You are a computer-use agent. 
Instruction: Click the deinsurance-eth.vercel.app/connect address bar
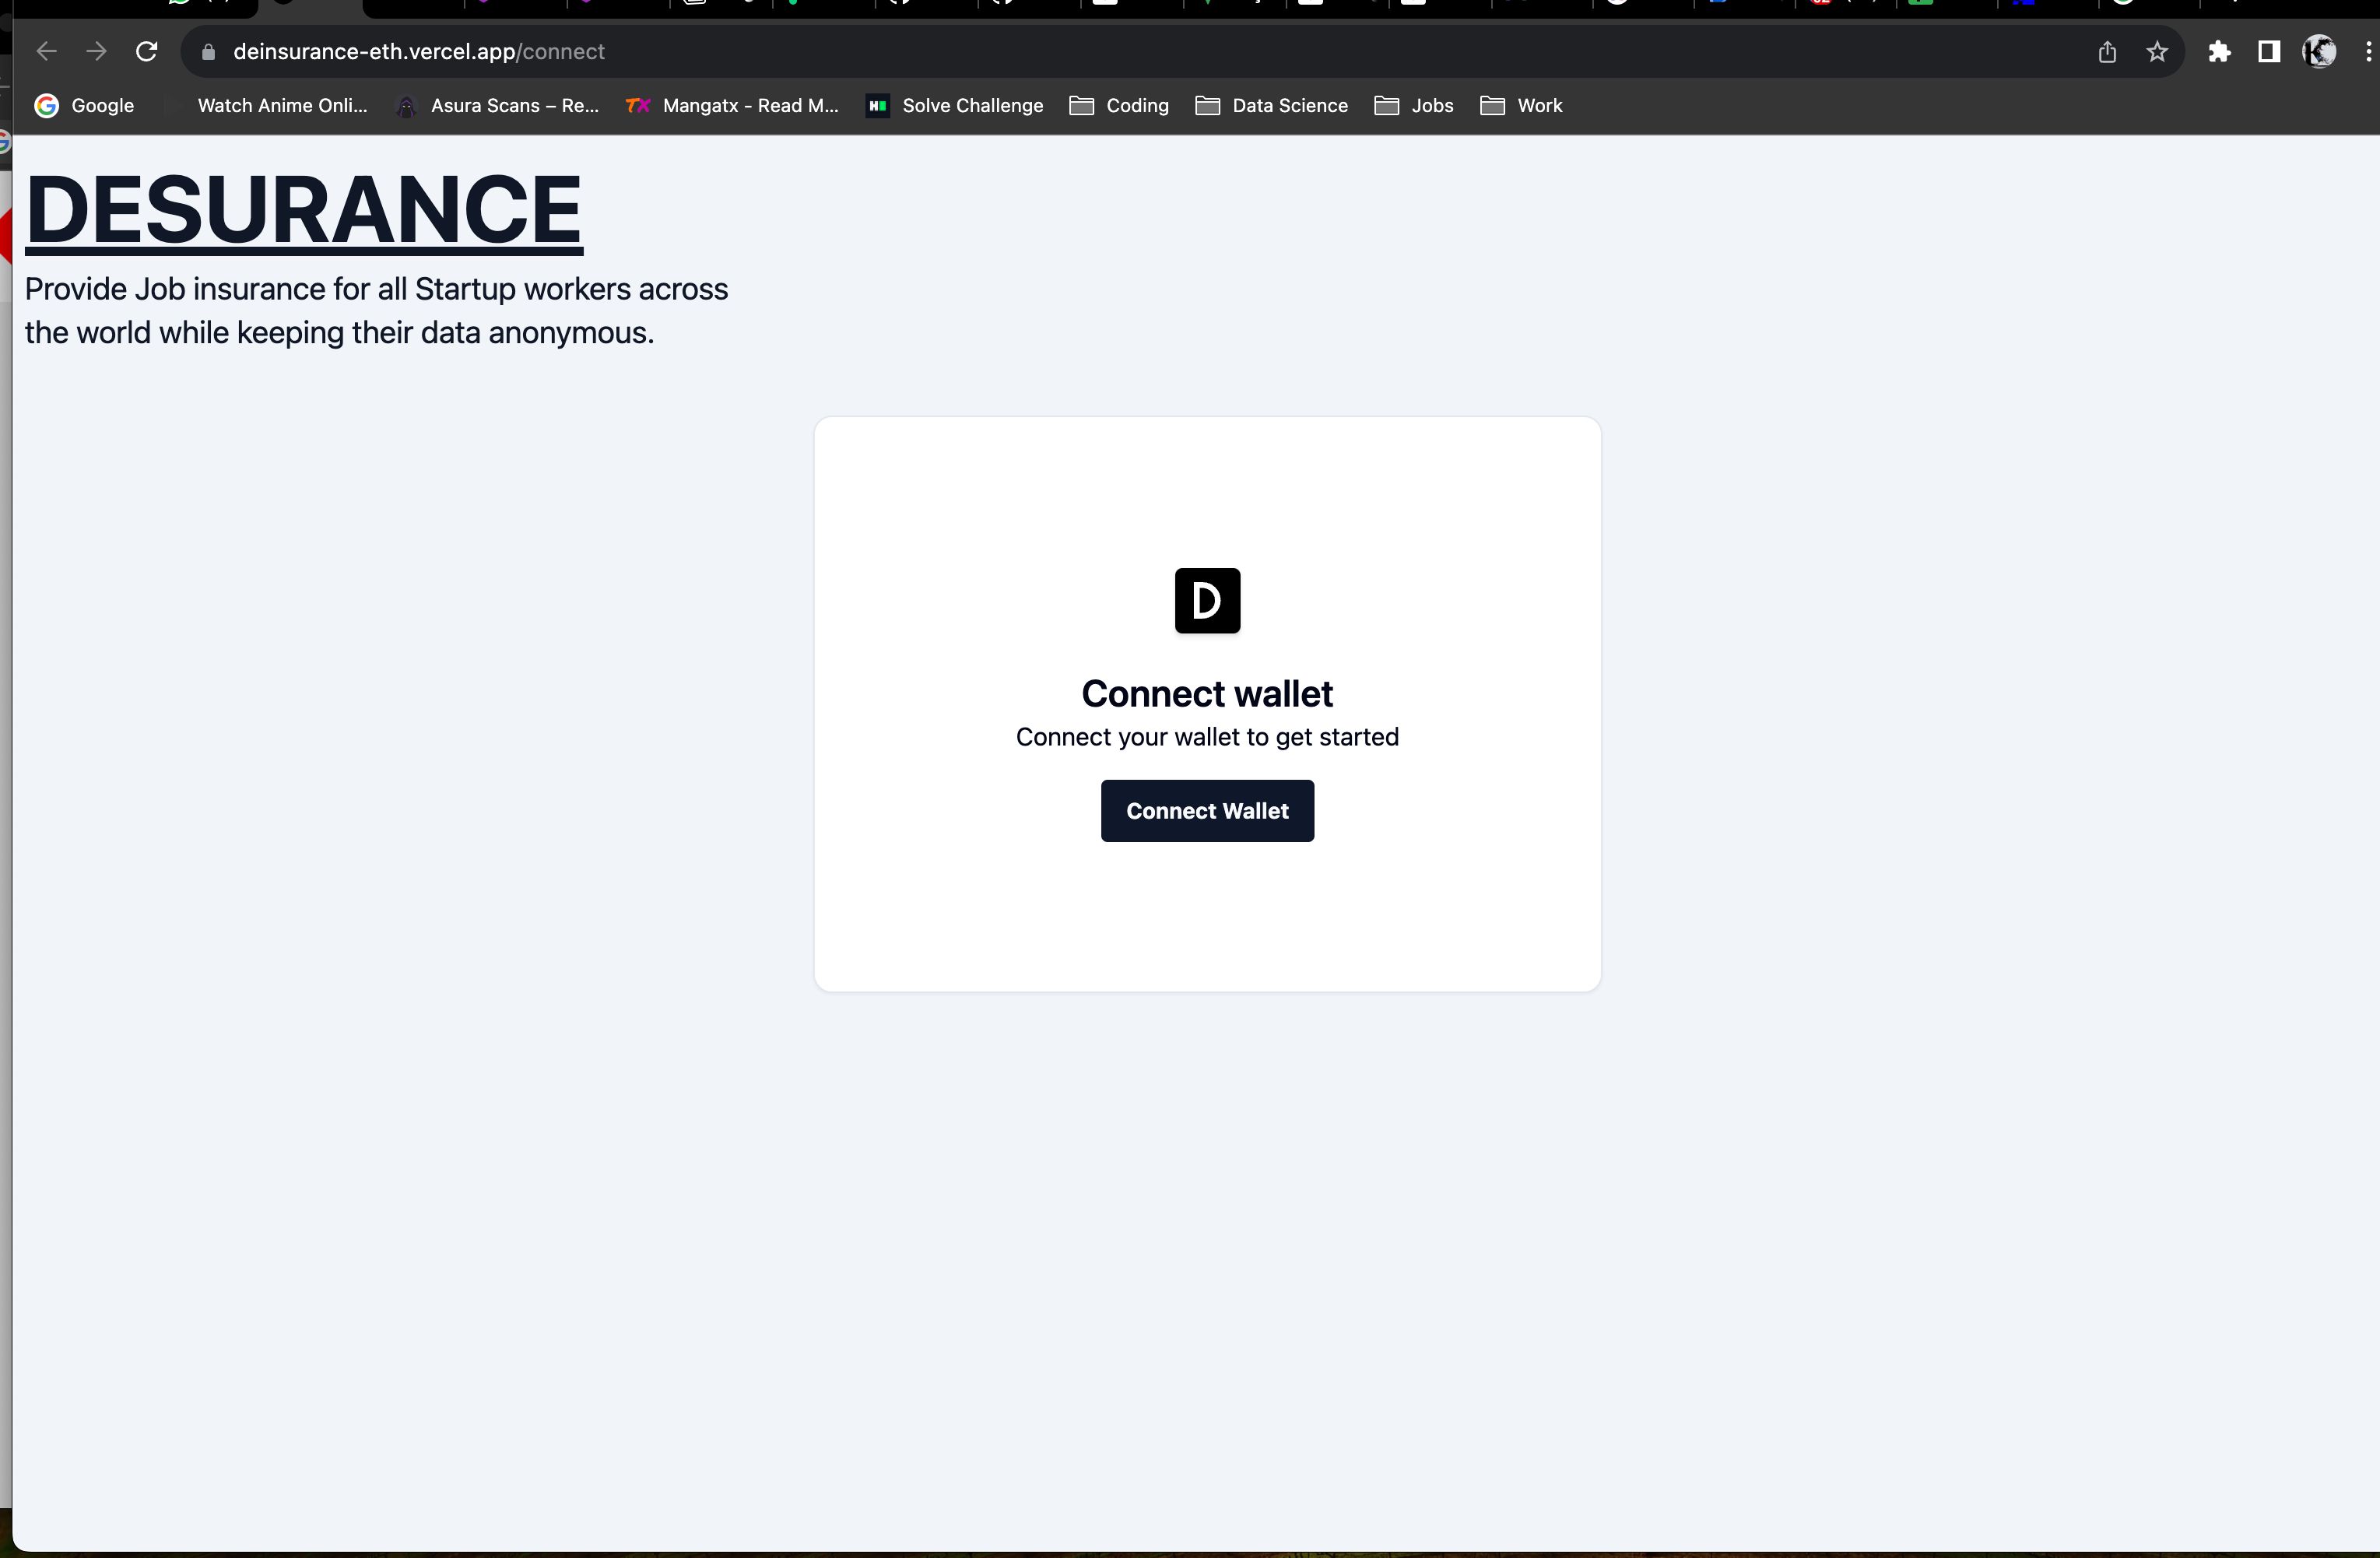tap(419, 51)
